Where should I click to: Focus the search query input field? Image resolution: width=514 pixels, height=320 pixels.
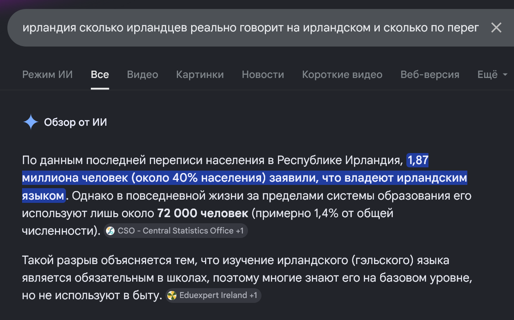[x=250, y=28]
